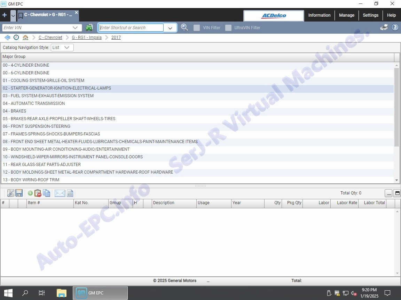
Task: Save the parts list with floppy disk icon
Action: [x=19, y=193]
